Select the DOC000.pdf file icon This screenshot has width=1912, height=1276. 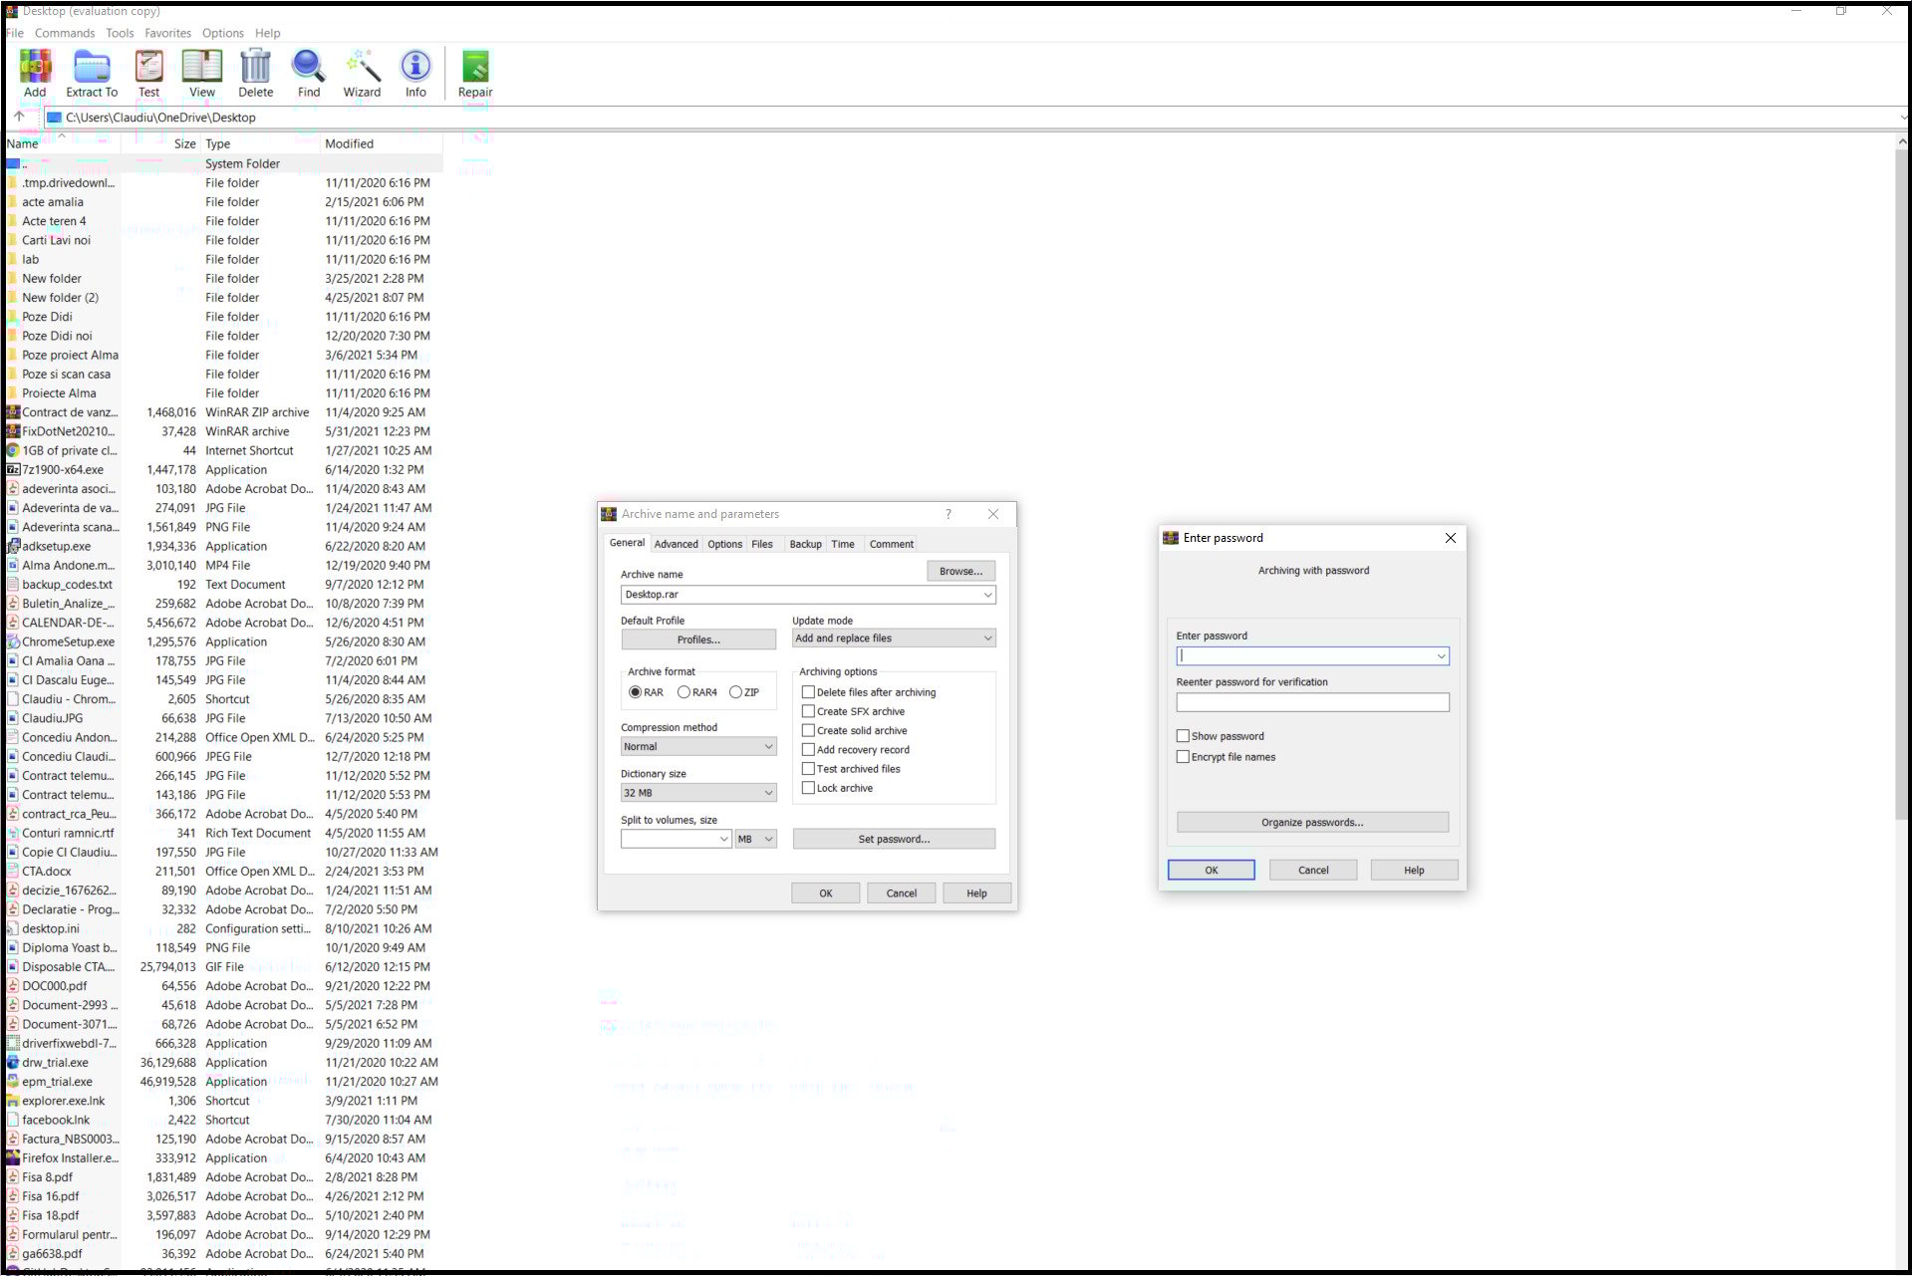point(13,986)
